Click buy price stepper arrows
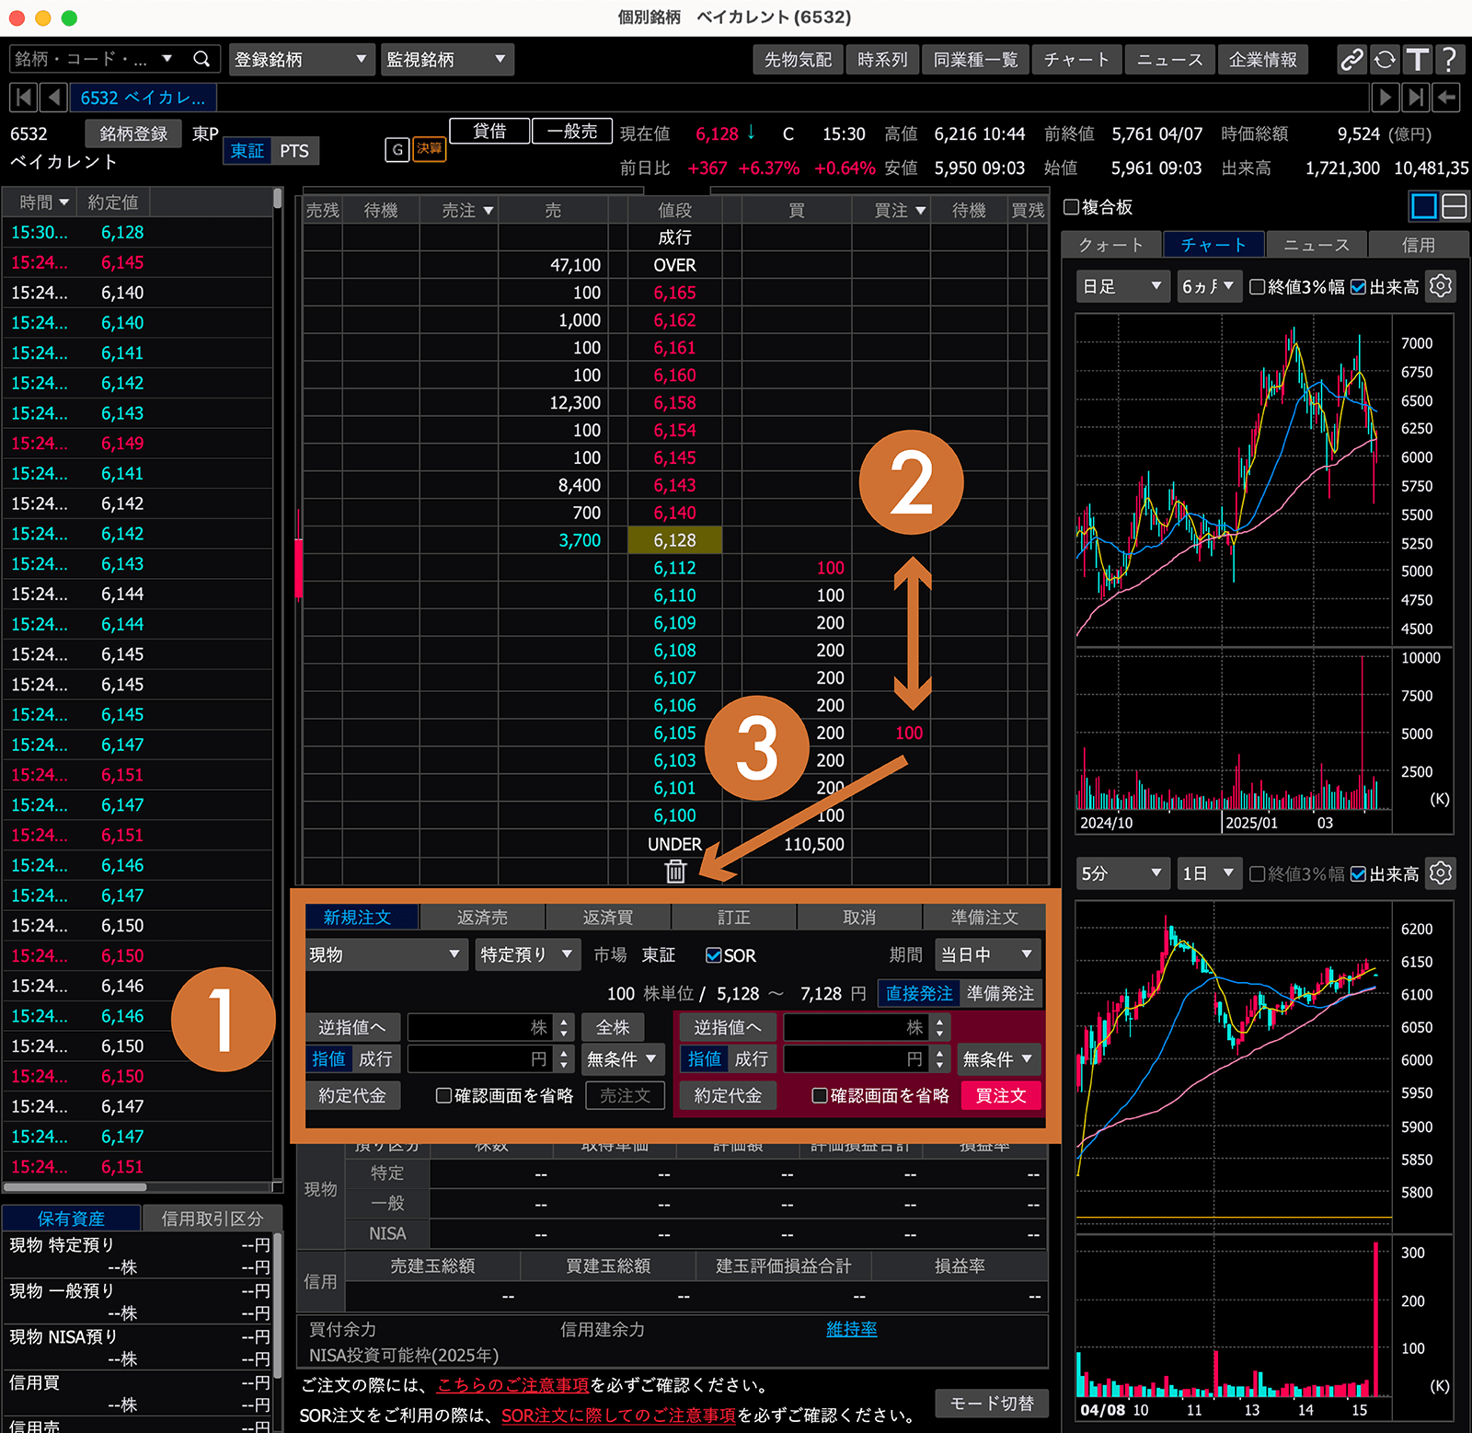Screen dimensions: 1472x1433 click(x=939, y=1059)
